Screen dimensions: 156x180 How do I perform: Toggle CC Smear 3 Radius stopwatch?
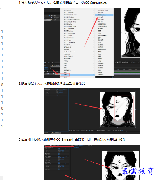pyautogui.click(x=47, y=170)
